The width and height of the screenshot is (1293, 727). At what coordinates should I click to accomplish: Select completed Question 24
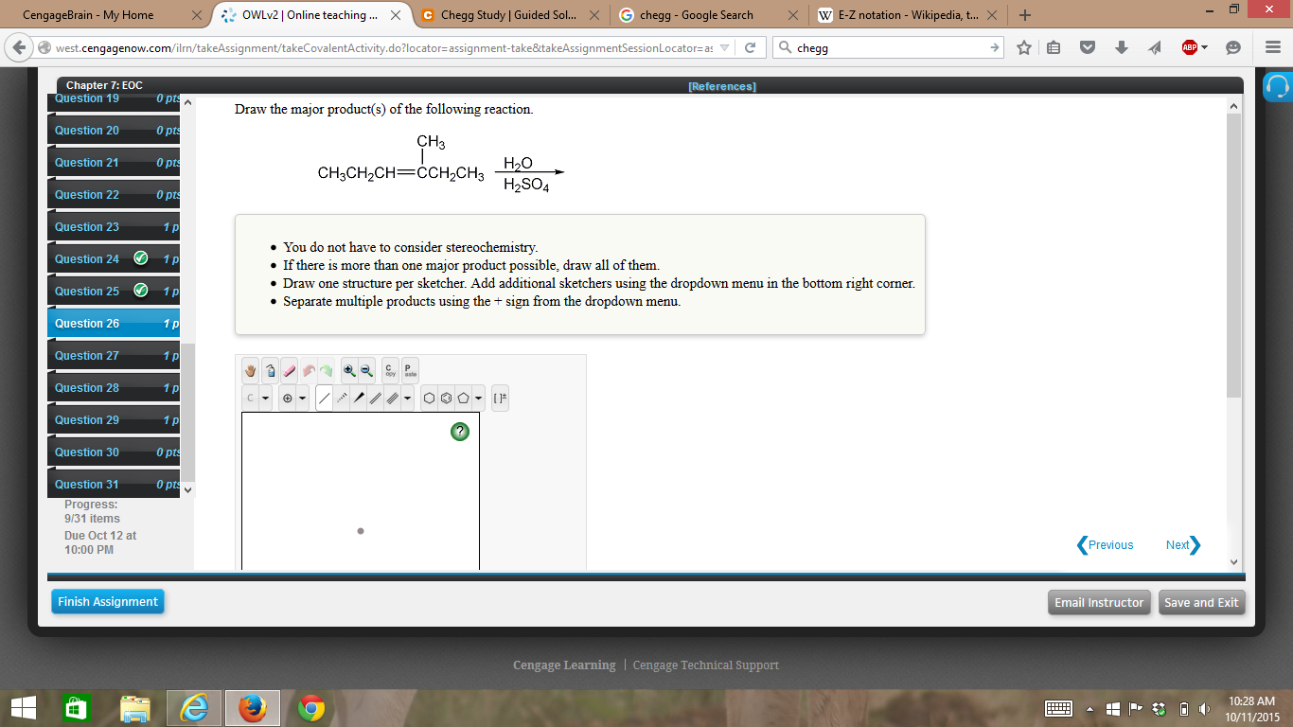(114, 259)
